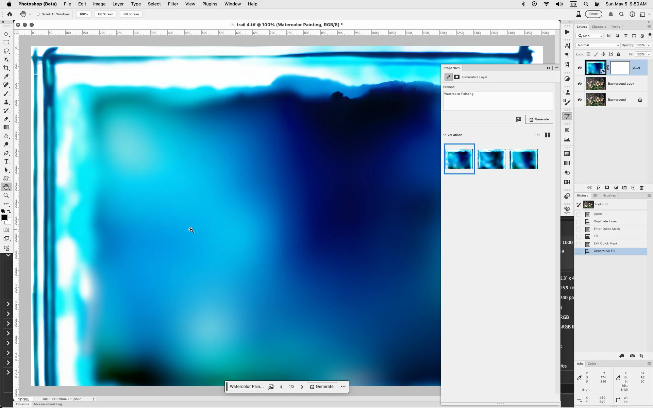Switch to the Channels tab
This screenshot has height=408, width=653.
pos(599,27)
